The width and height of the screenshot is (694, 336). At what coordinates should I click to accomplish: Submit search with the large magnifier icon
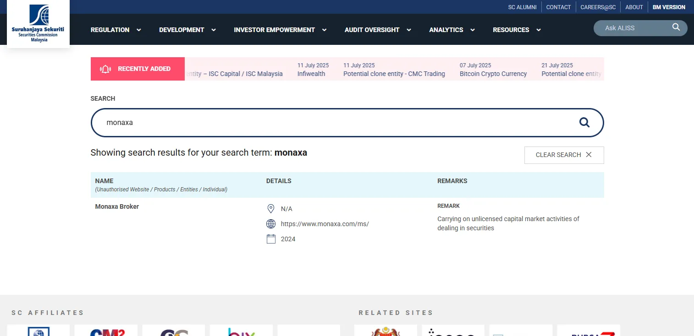(584, 122)
